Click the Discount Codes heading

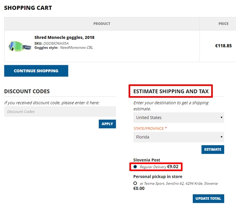[x=27, y=91]
